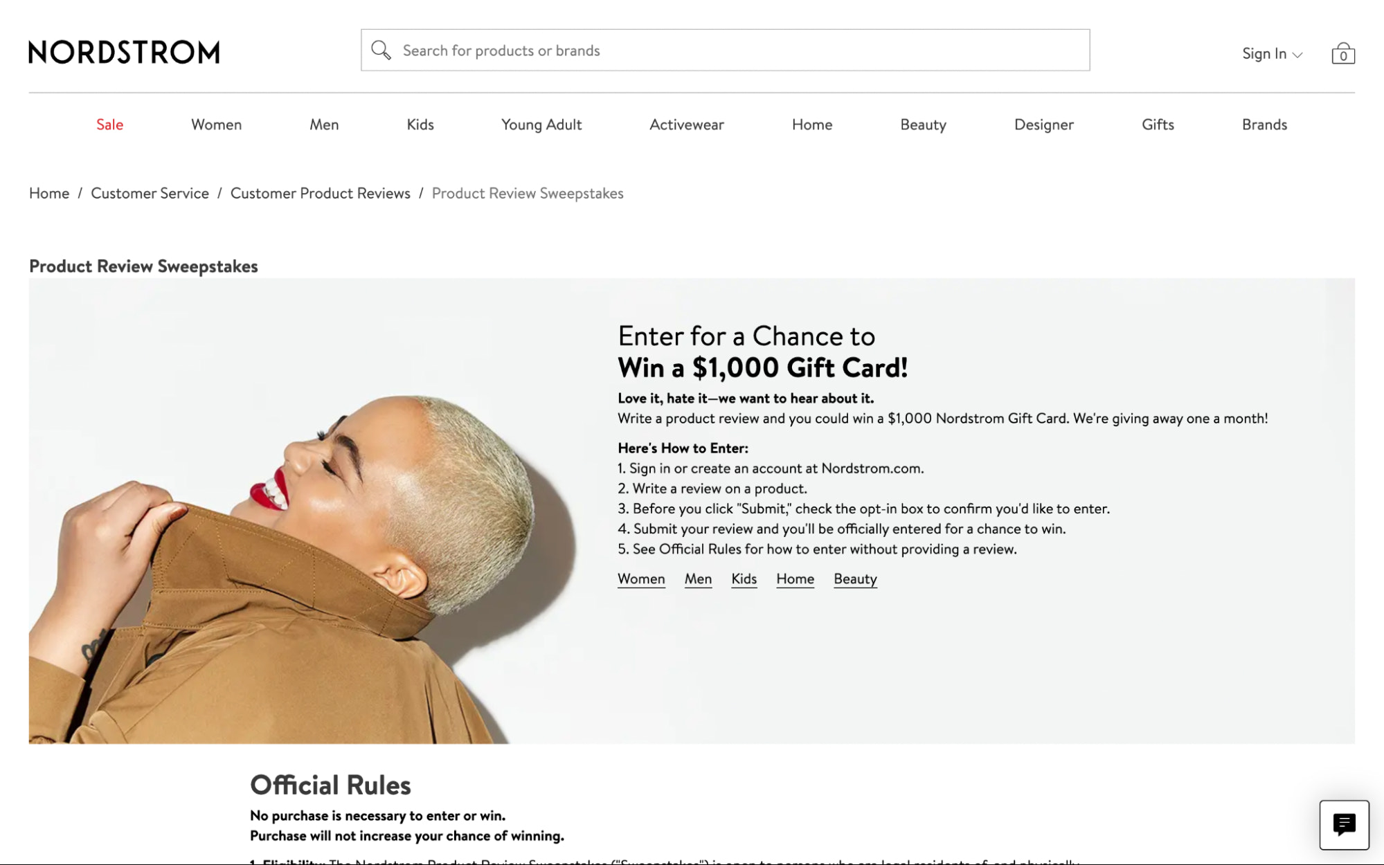The width and height of the screenshot is (1384, 865).
Task: Open the Sale menu
Action: pos(109,125)
